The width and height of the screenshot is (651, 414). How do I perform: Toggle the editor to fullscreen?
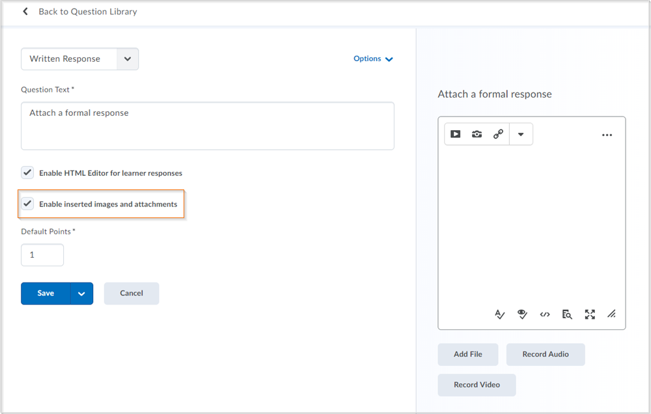[590, 314]
